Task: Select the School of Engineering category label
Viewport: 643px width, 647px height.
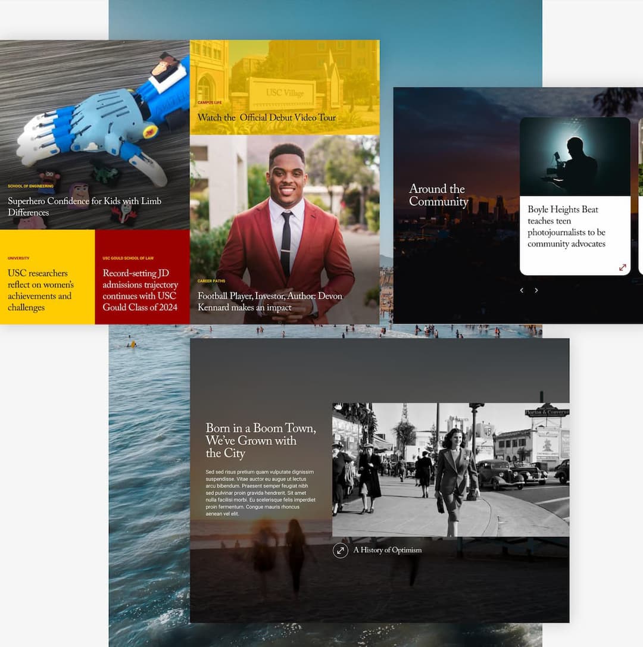Action: [30, 186]
